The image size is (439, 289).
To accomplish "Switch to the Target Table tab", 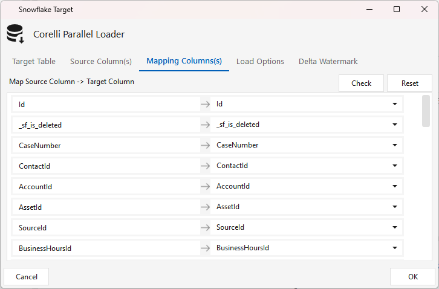I will point(34,61).
